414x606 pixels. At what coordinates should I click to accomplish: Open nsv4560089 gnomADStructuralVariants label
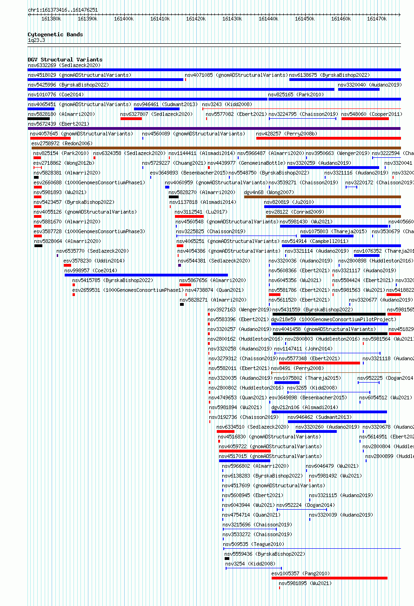[194, 134]
